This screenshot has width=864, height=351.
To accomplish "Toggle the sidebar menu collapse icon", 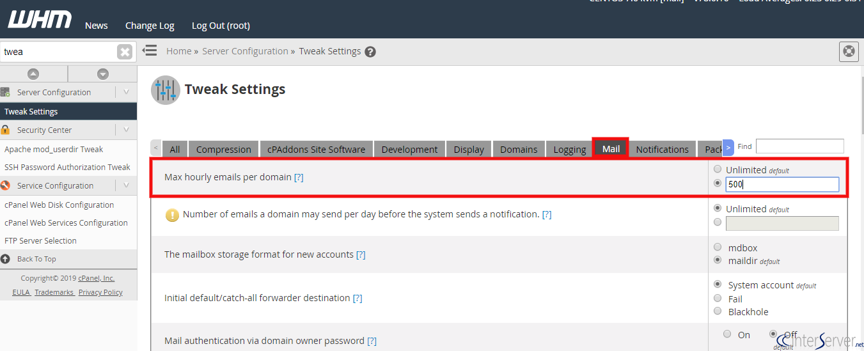I will coord(150,51).
